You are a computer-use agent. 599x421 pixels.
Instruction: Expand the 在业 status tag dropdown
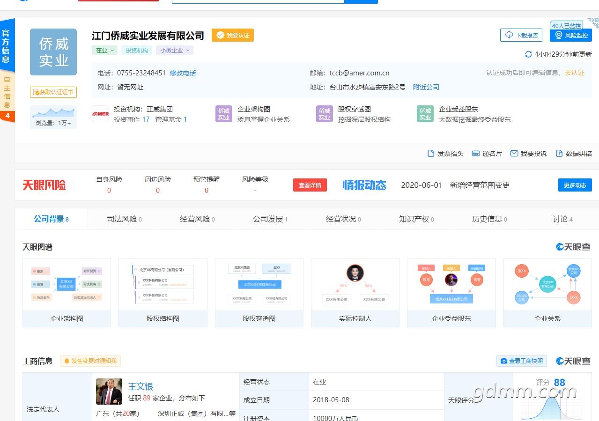click(x=104, y=51)
